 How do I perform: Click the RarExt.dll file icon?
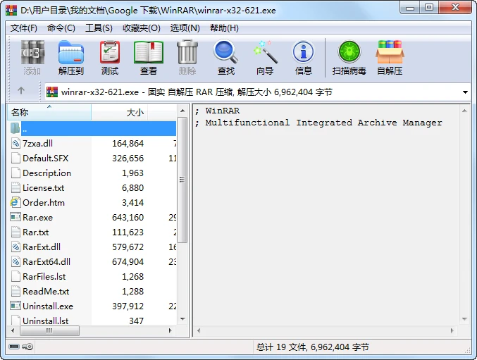tap(16, 247)
